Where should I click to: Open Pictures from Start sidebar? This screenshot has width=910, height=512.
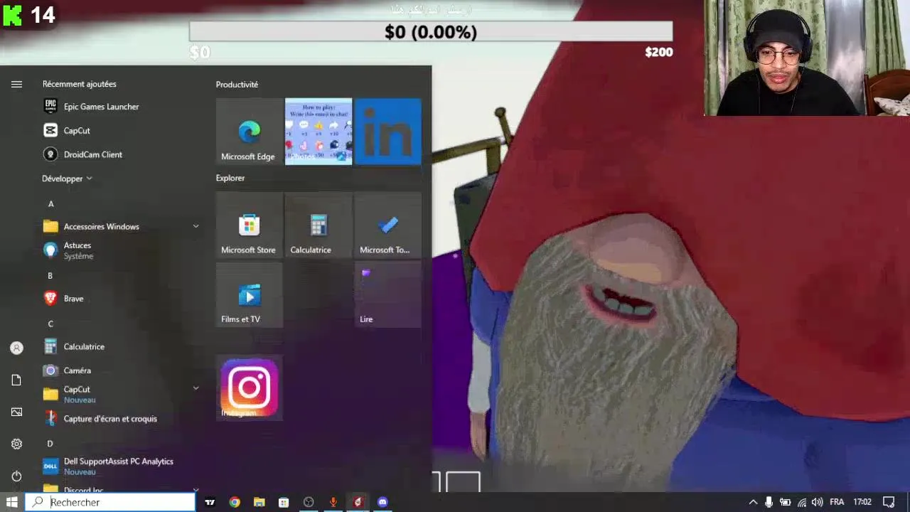[x=16, y=412]
